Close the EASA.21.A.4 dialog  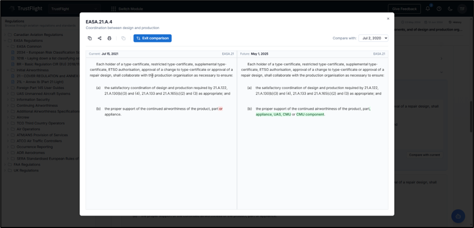click(x=388, y=19)
